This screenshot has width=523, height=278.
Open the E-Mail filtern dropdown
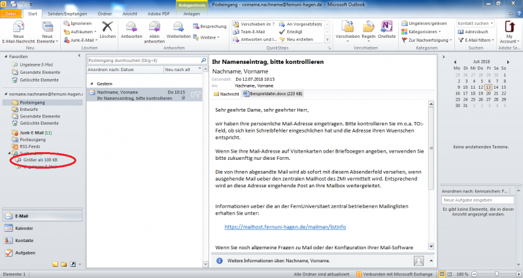pos(476,40)
